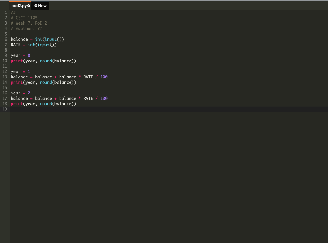Click the 'year = 0' statement

(20, 55)
